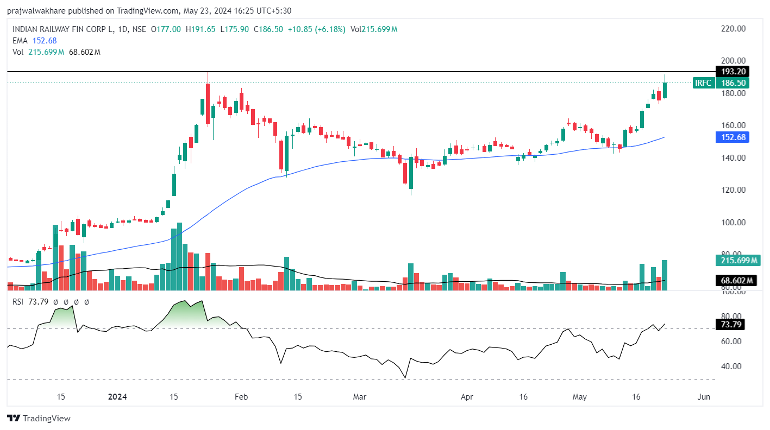Image resolution: width=770 pixels, height=430 pixels.
Task: Click the 2024 label on time axis
Action: [x=117, y=397]
